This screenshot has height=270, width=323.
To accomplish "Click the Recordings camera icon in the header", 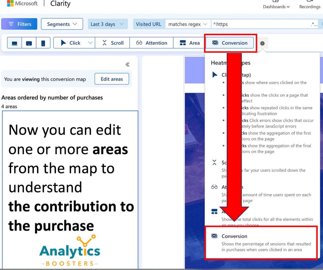I will pos(310,1).
